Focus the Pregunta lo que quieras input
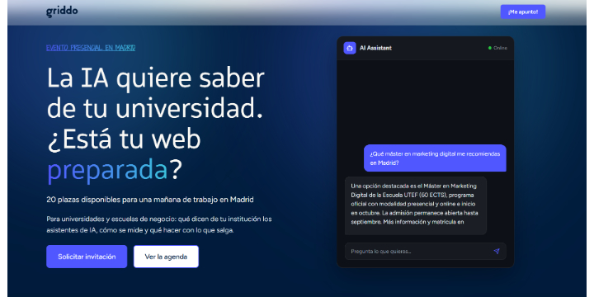Viewport: 594px width, 297px height. point(425,251)
